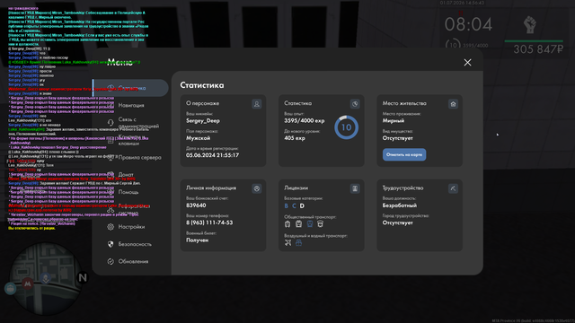Click phone number 8 (963) 111-74-53
The image size is (575, 323).
point(209,223)
